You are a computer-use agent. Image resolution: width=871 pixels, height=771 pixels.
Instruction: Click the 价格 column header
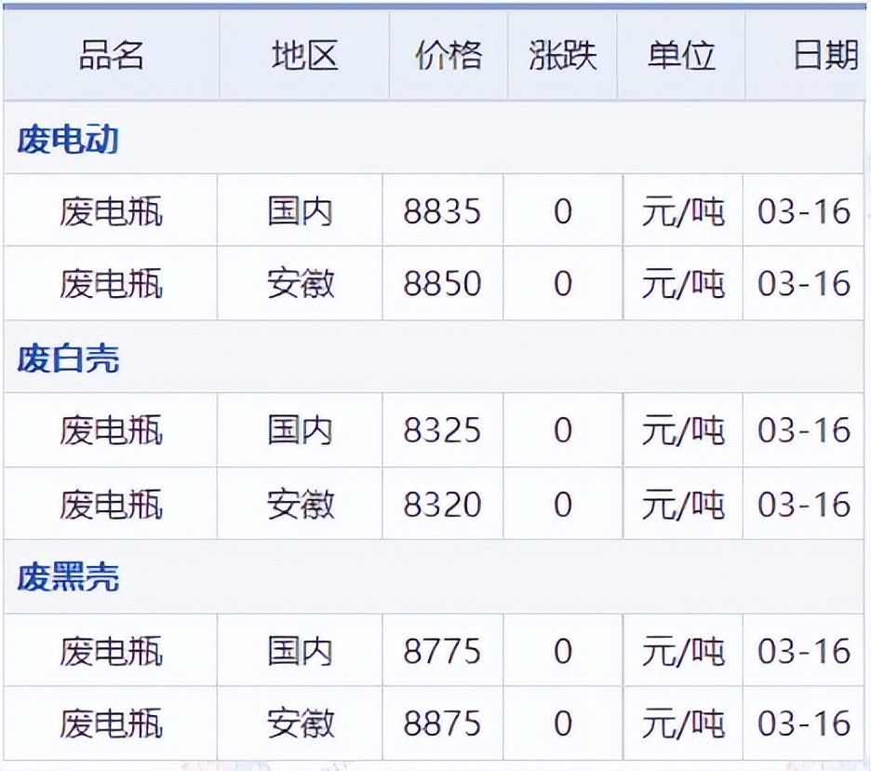click(449, 56)
